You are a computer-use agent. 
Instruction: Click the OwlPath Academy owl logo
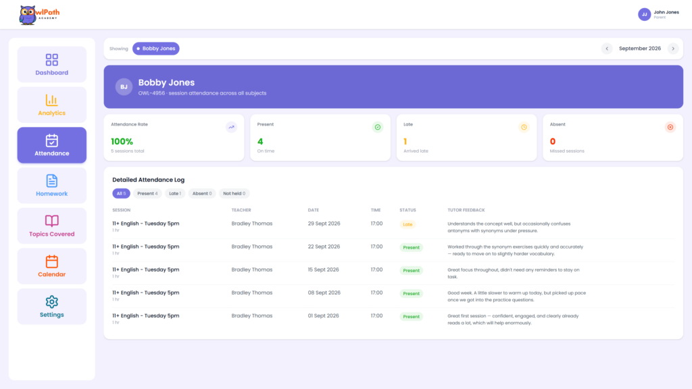39,15
